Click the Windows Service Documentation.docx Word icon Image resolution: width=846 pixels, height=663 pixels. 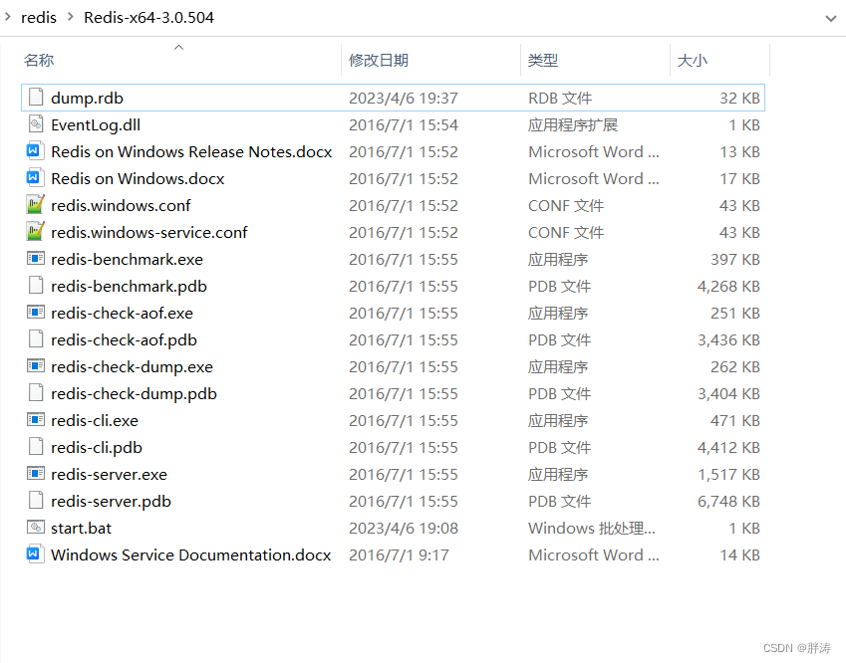pyautogui.click(x=36, y=554)
